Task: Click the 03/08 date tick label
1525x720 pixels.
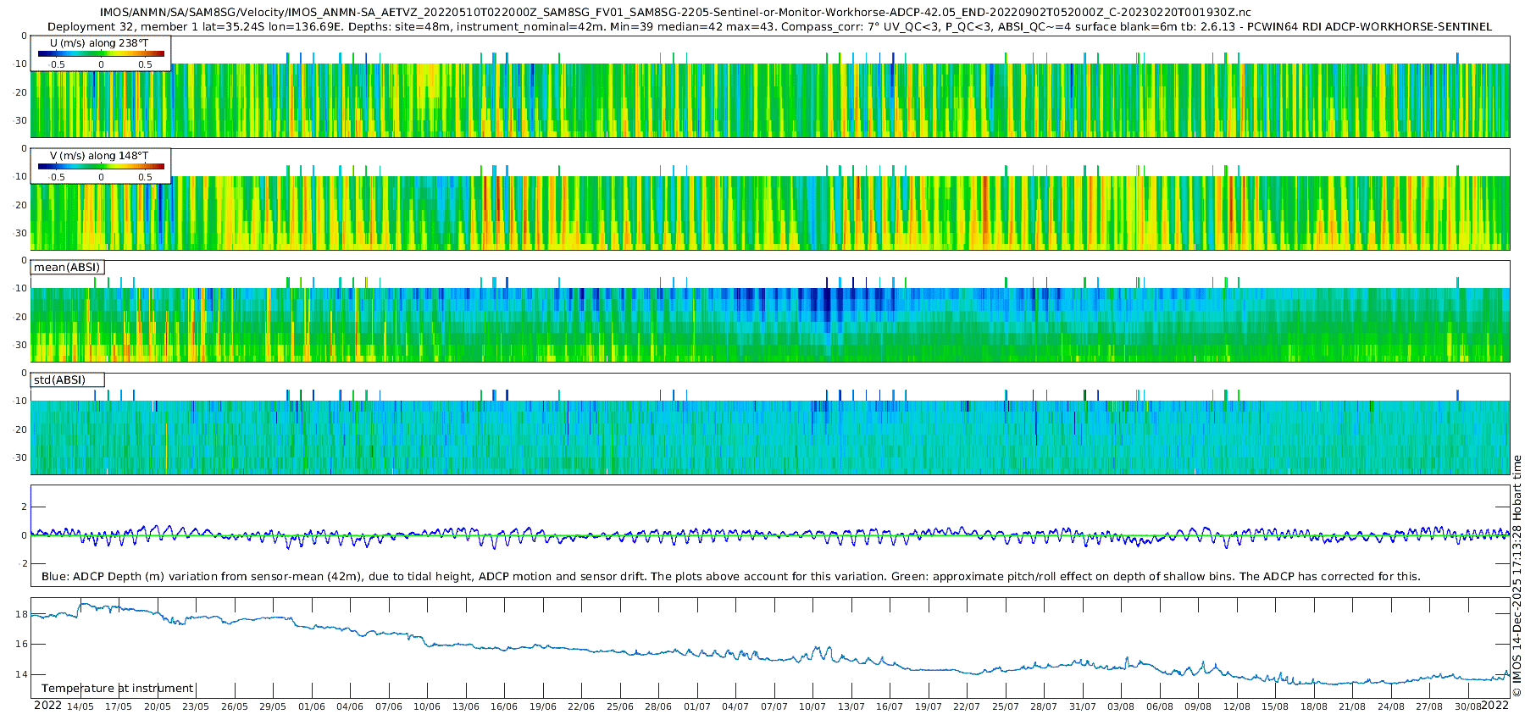Action: coord(1120,706)
